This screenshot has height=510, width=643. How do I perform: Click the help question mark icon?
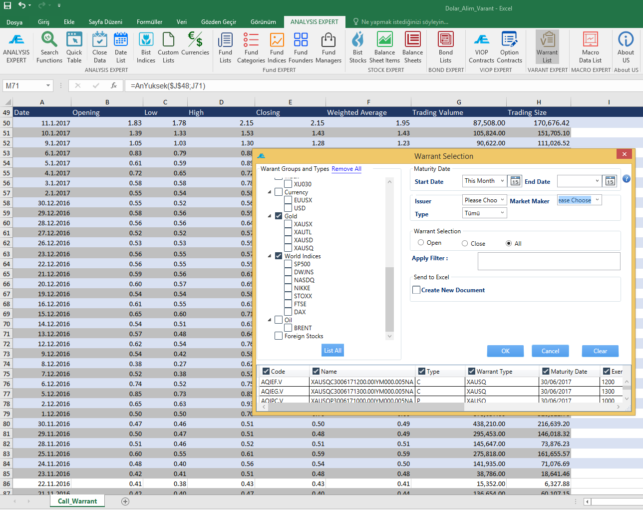tap(627, 179)
